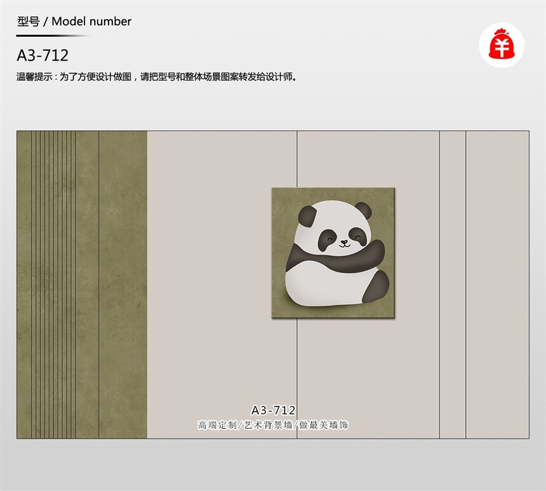Select the rightmost beige wall panel
This screenshot has height=491, width=546.
pyautogui.click(x=498, y=285)
